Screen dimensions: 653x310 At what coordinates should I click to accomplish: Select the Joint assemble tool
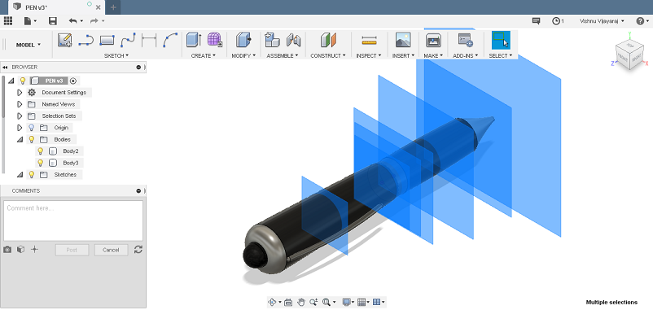(294, 40)
